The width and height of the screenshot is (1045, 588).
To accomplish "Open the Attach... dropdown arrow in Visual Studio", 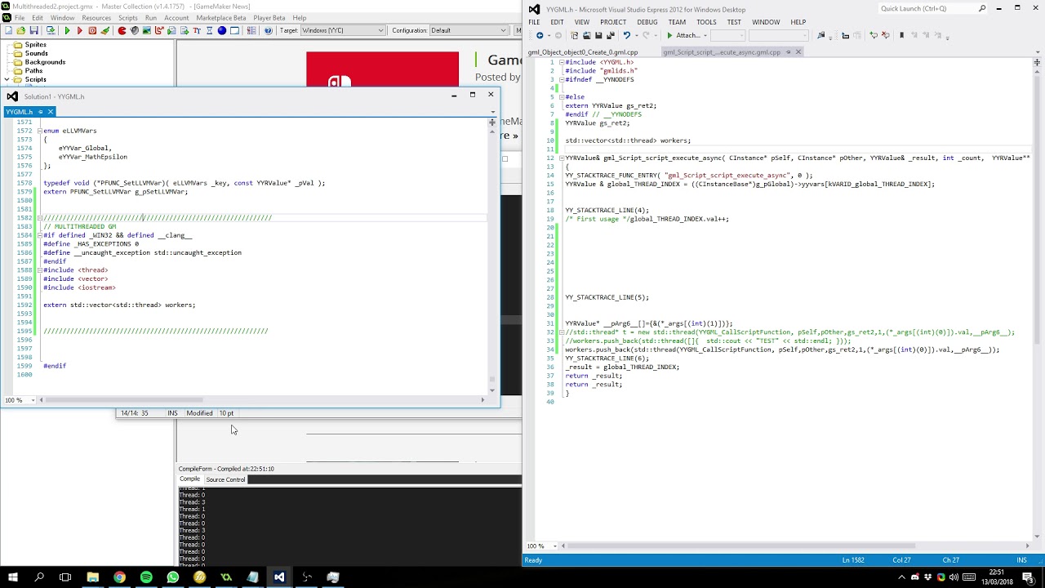I will point(705,35).
